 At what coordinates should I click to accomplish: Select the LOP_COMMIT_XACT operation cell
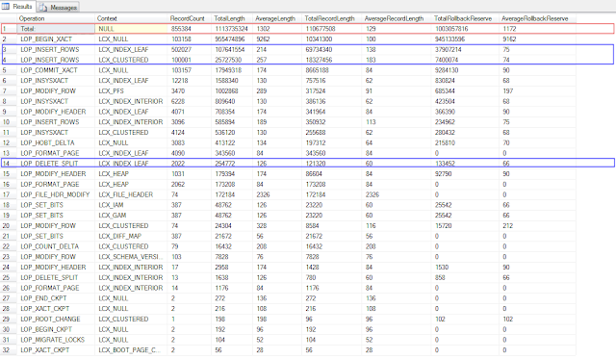(x=56, y=70)
